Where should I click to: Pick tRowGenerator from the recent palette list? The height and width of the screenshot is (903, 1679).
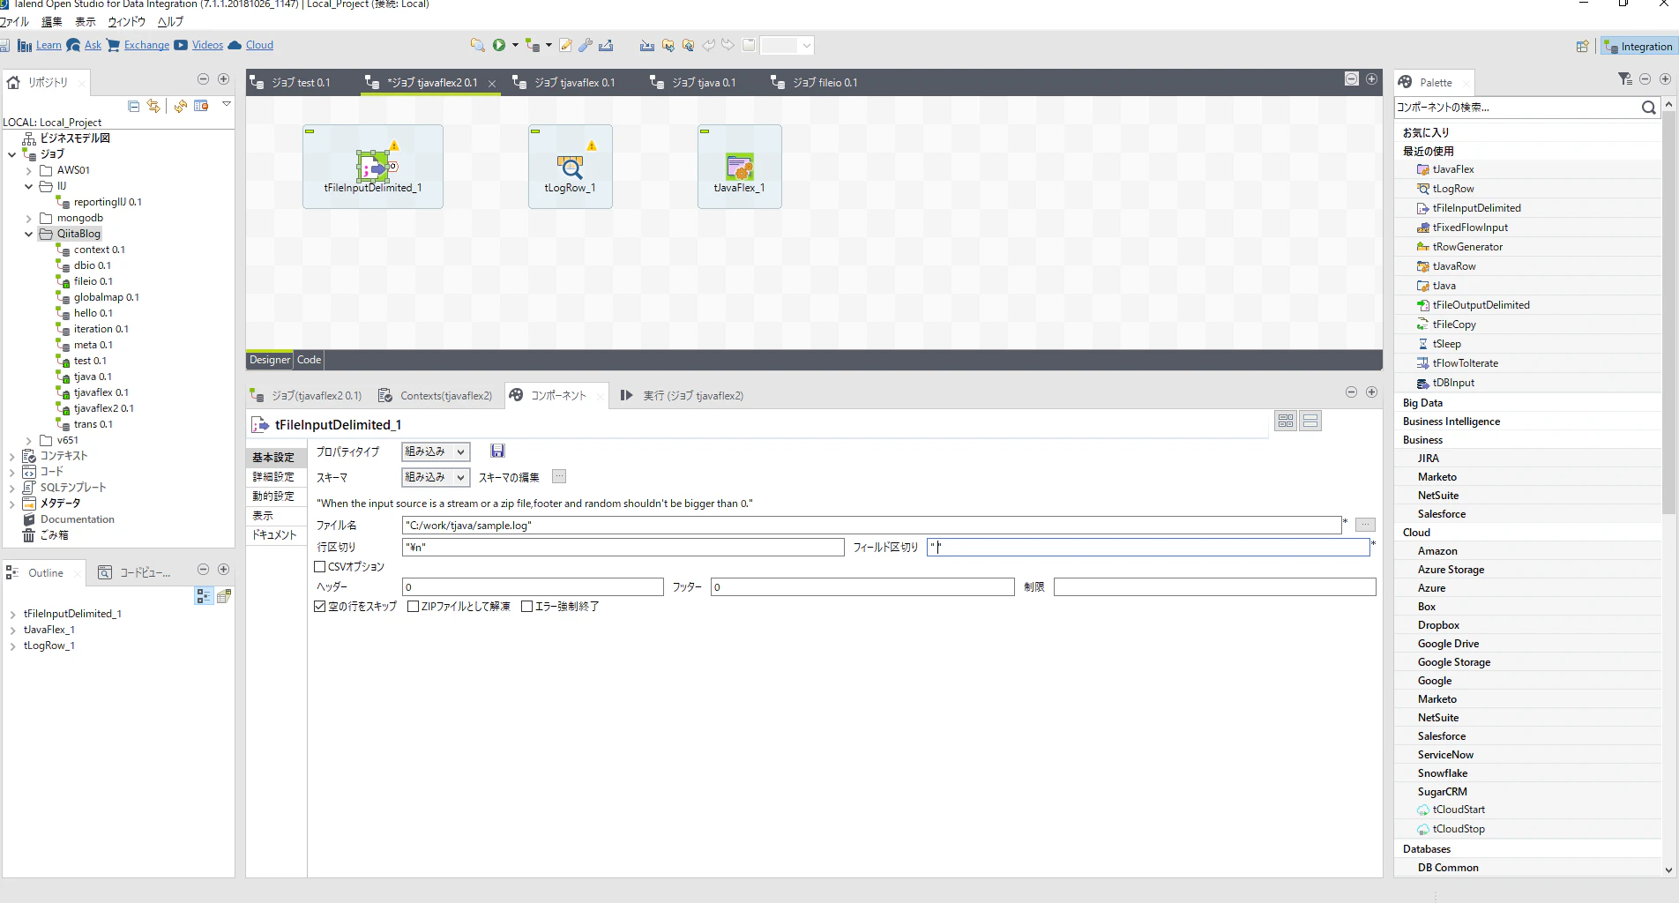(x=1467, y=247)
